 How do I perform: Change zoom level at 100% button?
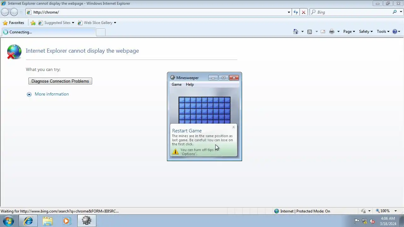click(x=383, y=211)
